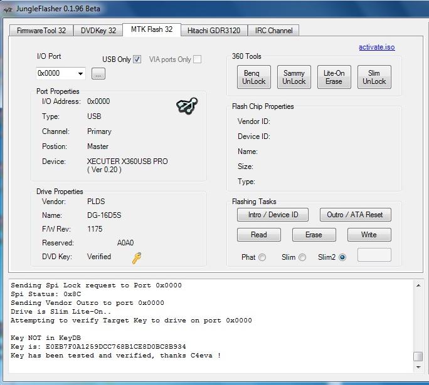Click the Channel value Primary
Viewport: 429px width, 385px height.
pyautogui.click(x=99, y=131)
